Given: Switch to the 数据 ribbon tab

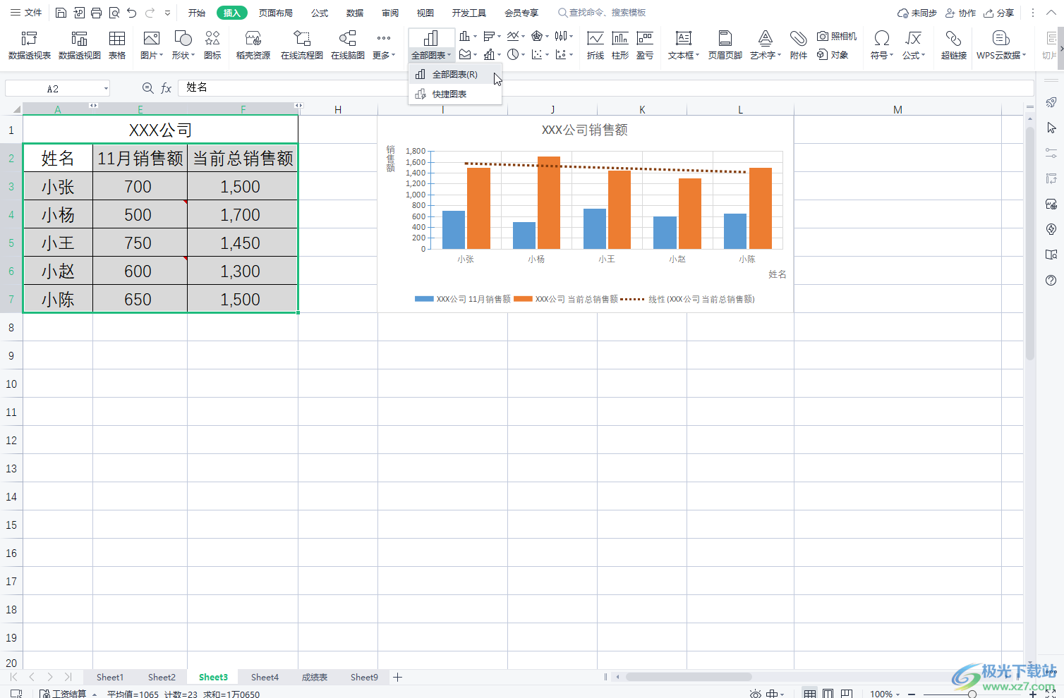Looking at the screenshot, I should point(355,13).
